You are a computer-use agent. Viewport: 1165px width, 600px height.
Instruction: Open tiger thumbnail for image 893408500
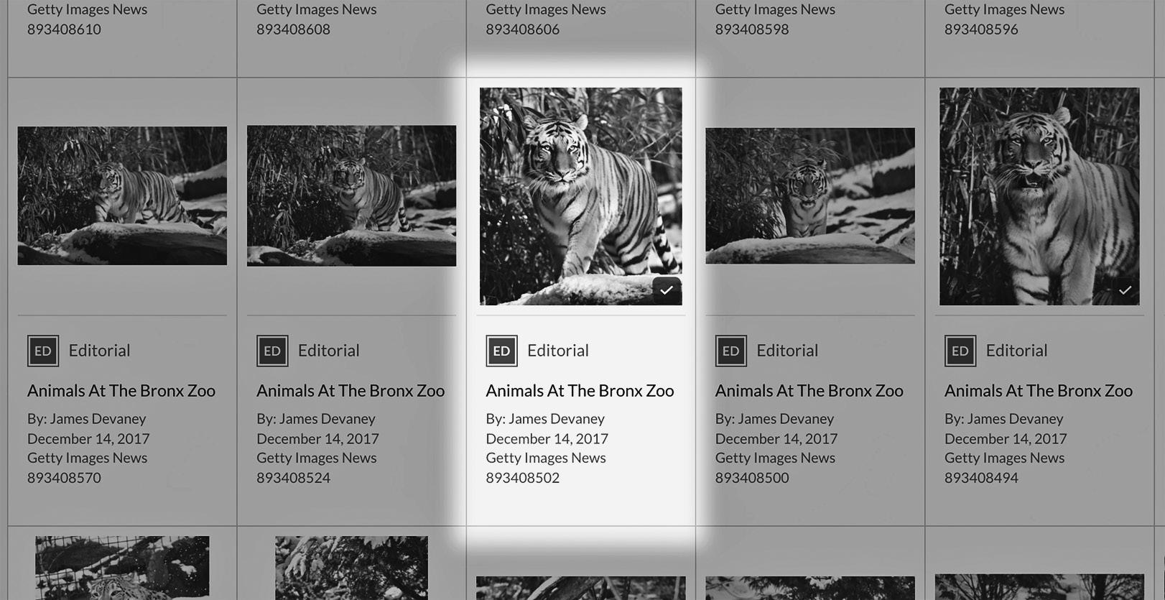(x=810, y=195)
